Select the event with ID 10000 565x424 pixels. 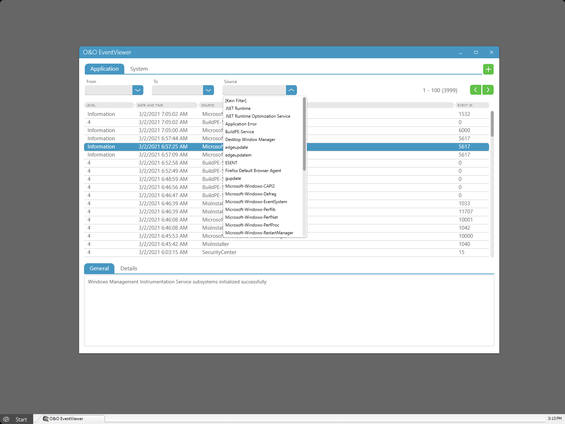[x=286, y=236]
